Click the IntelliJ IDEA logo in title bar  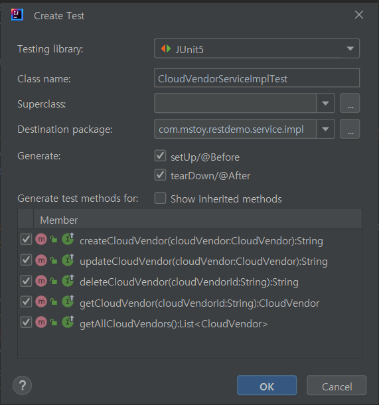(17, 15)
